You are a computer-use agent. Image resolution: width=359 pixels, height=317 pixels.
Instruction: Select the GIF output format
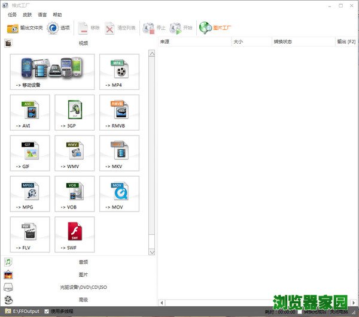pyautogui.click(x=30, y=153)
